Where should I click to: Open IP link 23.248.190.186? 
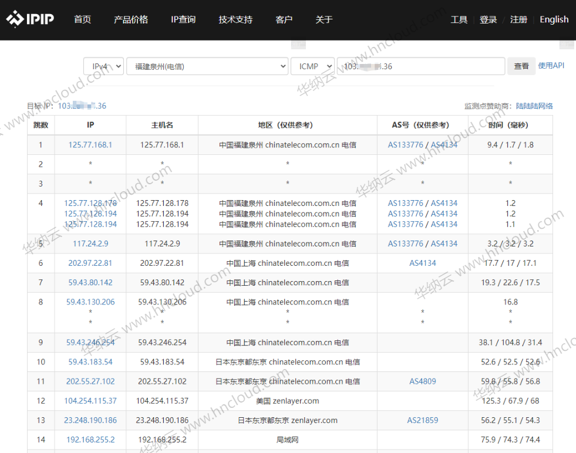coord(90,420)
